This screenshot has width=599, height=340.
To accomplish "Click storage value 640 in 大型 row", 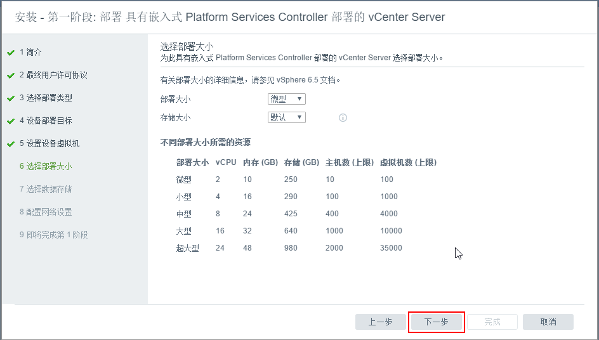I will coord(291,231).
